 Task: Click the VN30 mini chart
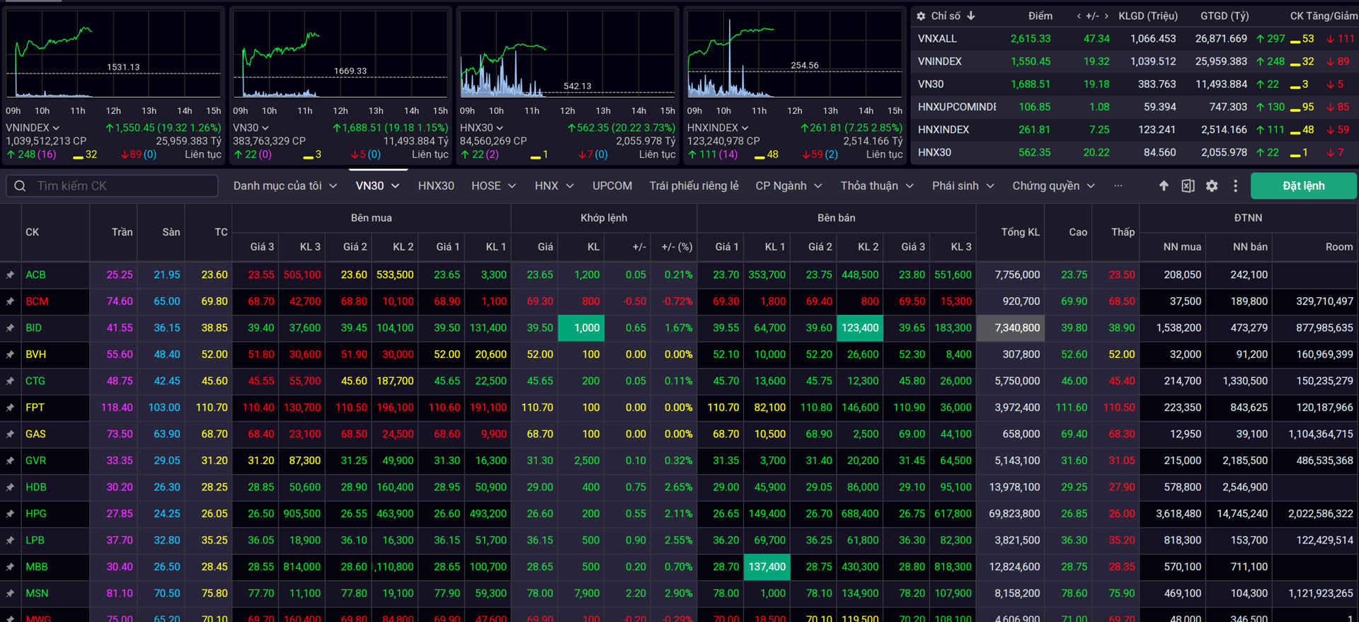340,54
